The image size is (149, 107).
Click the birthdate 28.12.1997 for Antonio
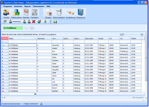coord(91,54)
